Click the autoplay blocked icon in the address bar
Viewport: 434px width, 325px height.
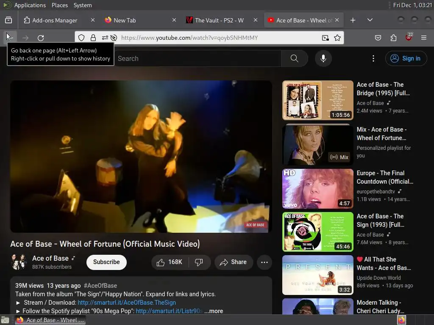tap(114, 38)
